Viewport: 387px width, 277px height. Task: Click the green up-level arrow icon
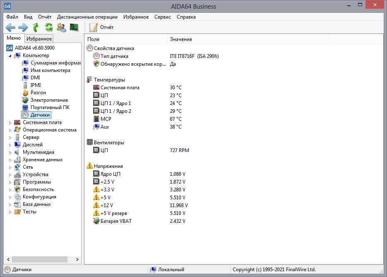click(x=36, y=27)
